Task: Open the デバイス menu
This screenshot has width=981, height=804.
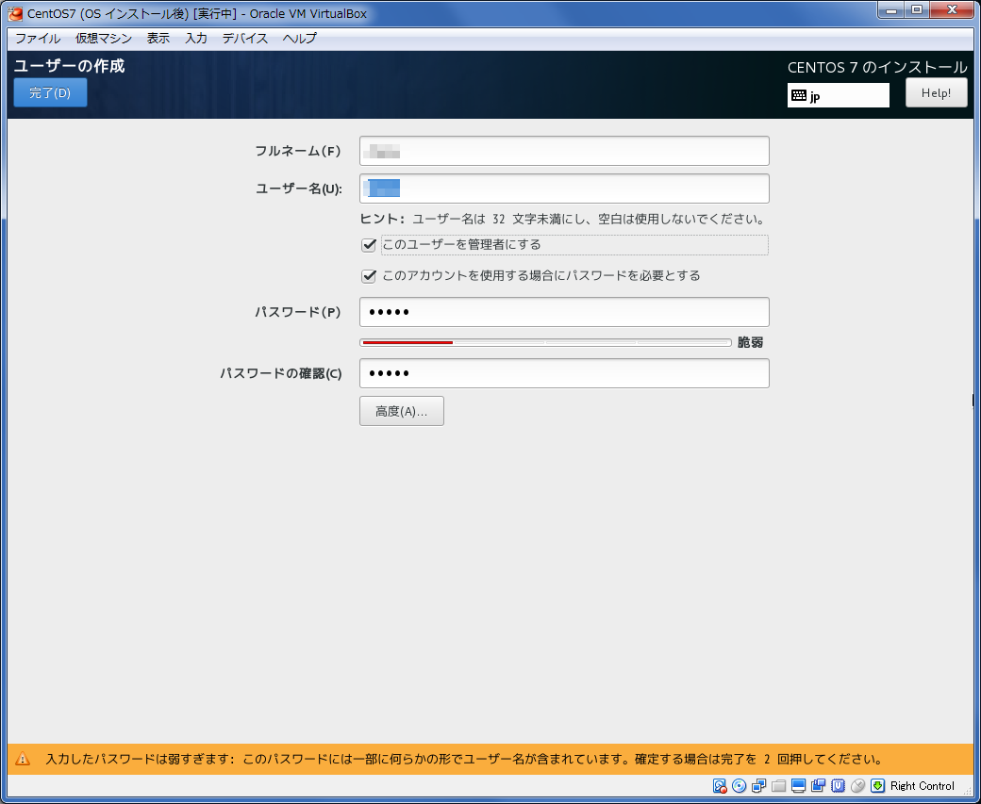Action: click(245, 39)
